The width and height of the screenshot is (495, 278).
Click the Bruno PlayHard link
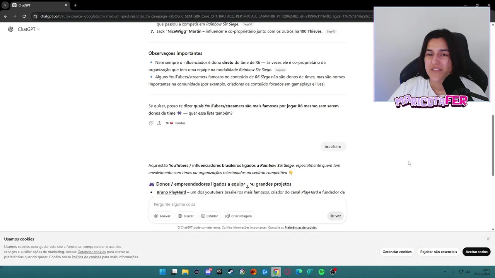171,192
